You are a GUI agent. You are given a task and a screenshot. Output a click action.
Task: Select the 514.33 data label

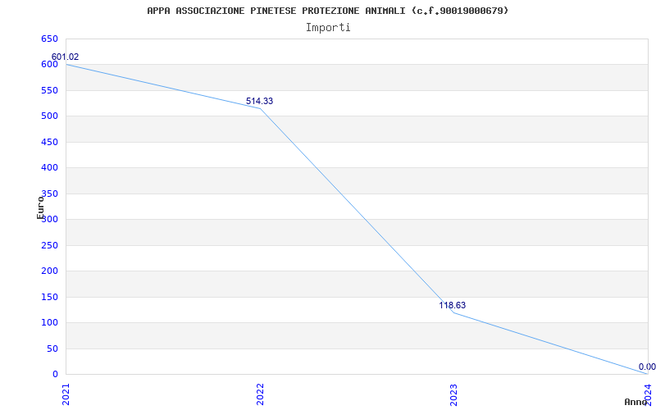[259, 101]
